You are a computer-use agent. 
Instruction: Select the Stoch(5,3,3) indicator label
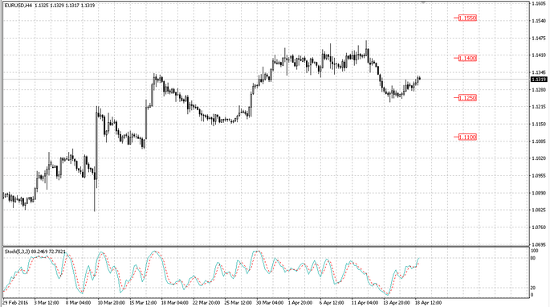18,252
